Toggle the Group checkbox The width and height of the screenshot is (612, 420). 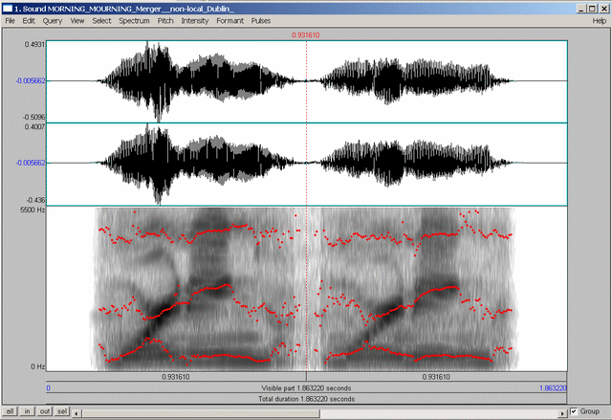[x=574, y=411]
